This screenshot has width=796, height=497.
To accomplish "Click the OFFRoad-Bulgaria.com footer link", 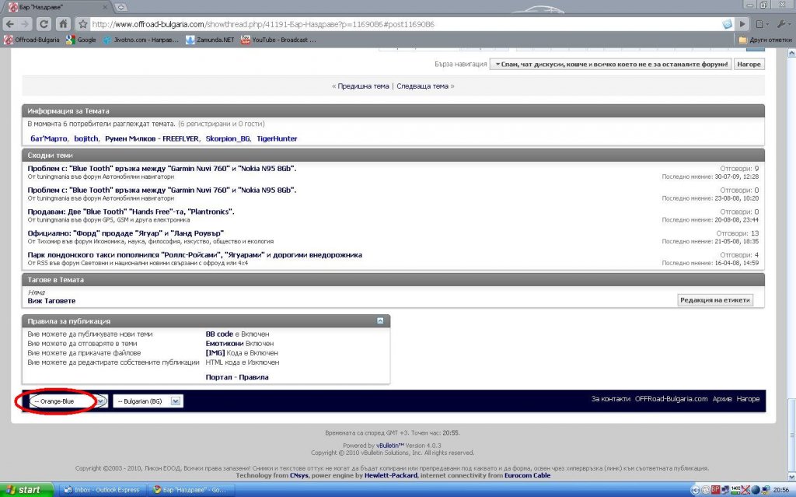I will (671, 399).
